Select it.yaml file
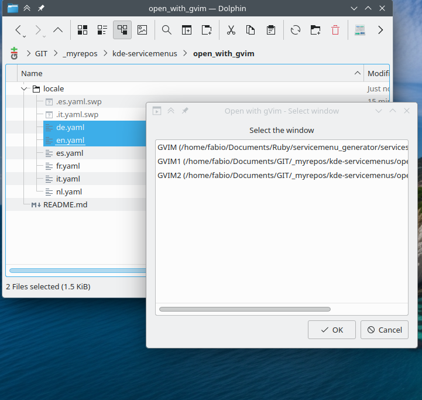The width and height of the screenshot is (422, 400). pyautogui.click(x=68, y=179)
